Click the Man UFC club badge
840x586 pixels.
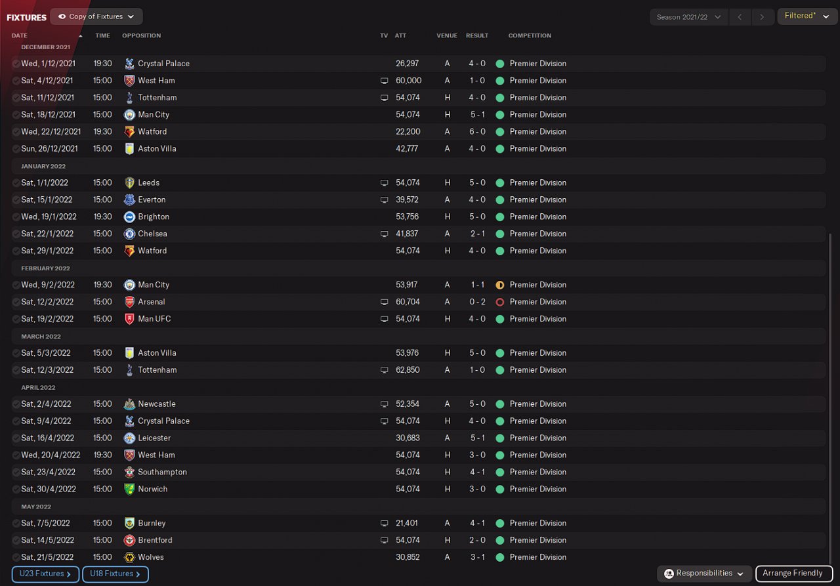(129, 320)
